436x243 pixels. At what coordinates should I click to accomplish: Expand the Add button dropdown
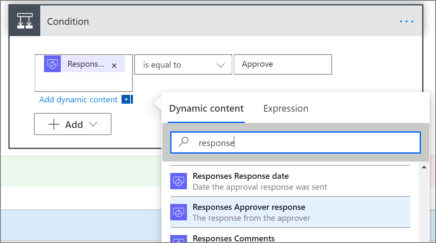coord(73,124)
